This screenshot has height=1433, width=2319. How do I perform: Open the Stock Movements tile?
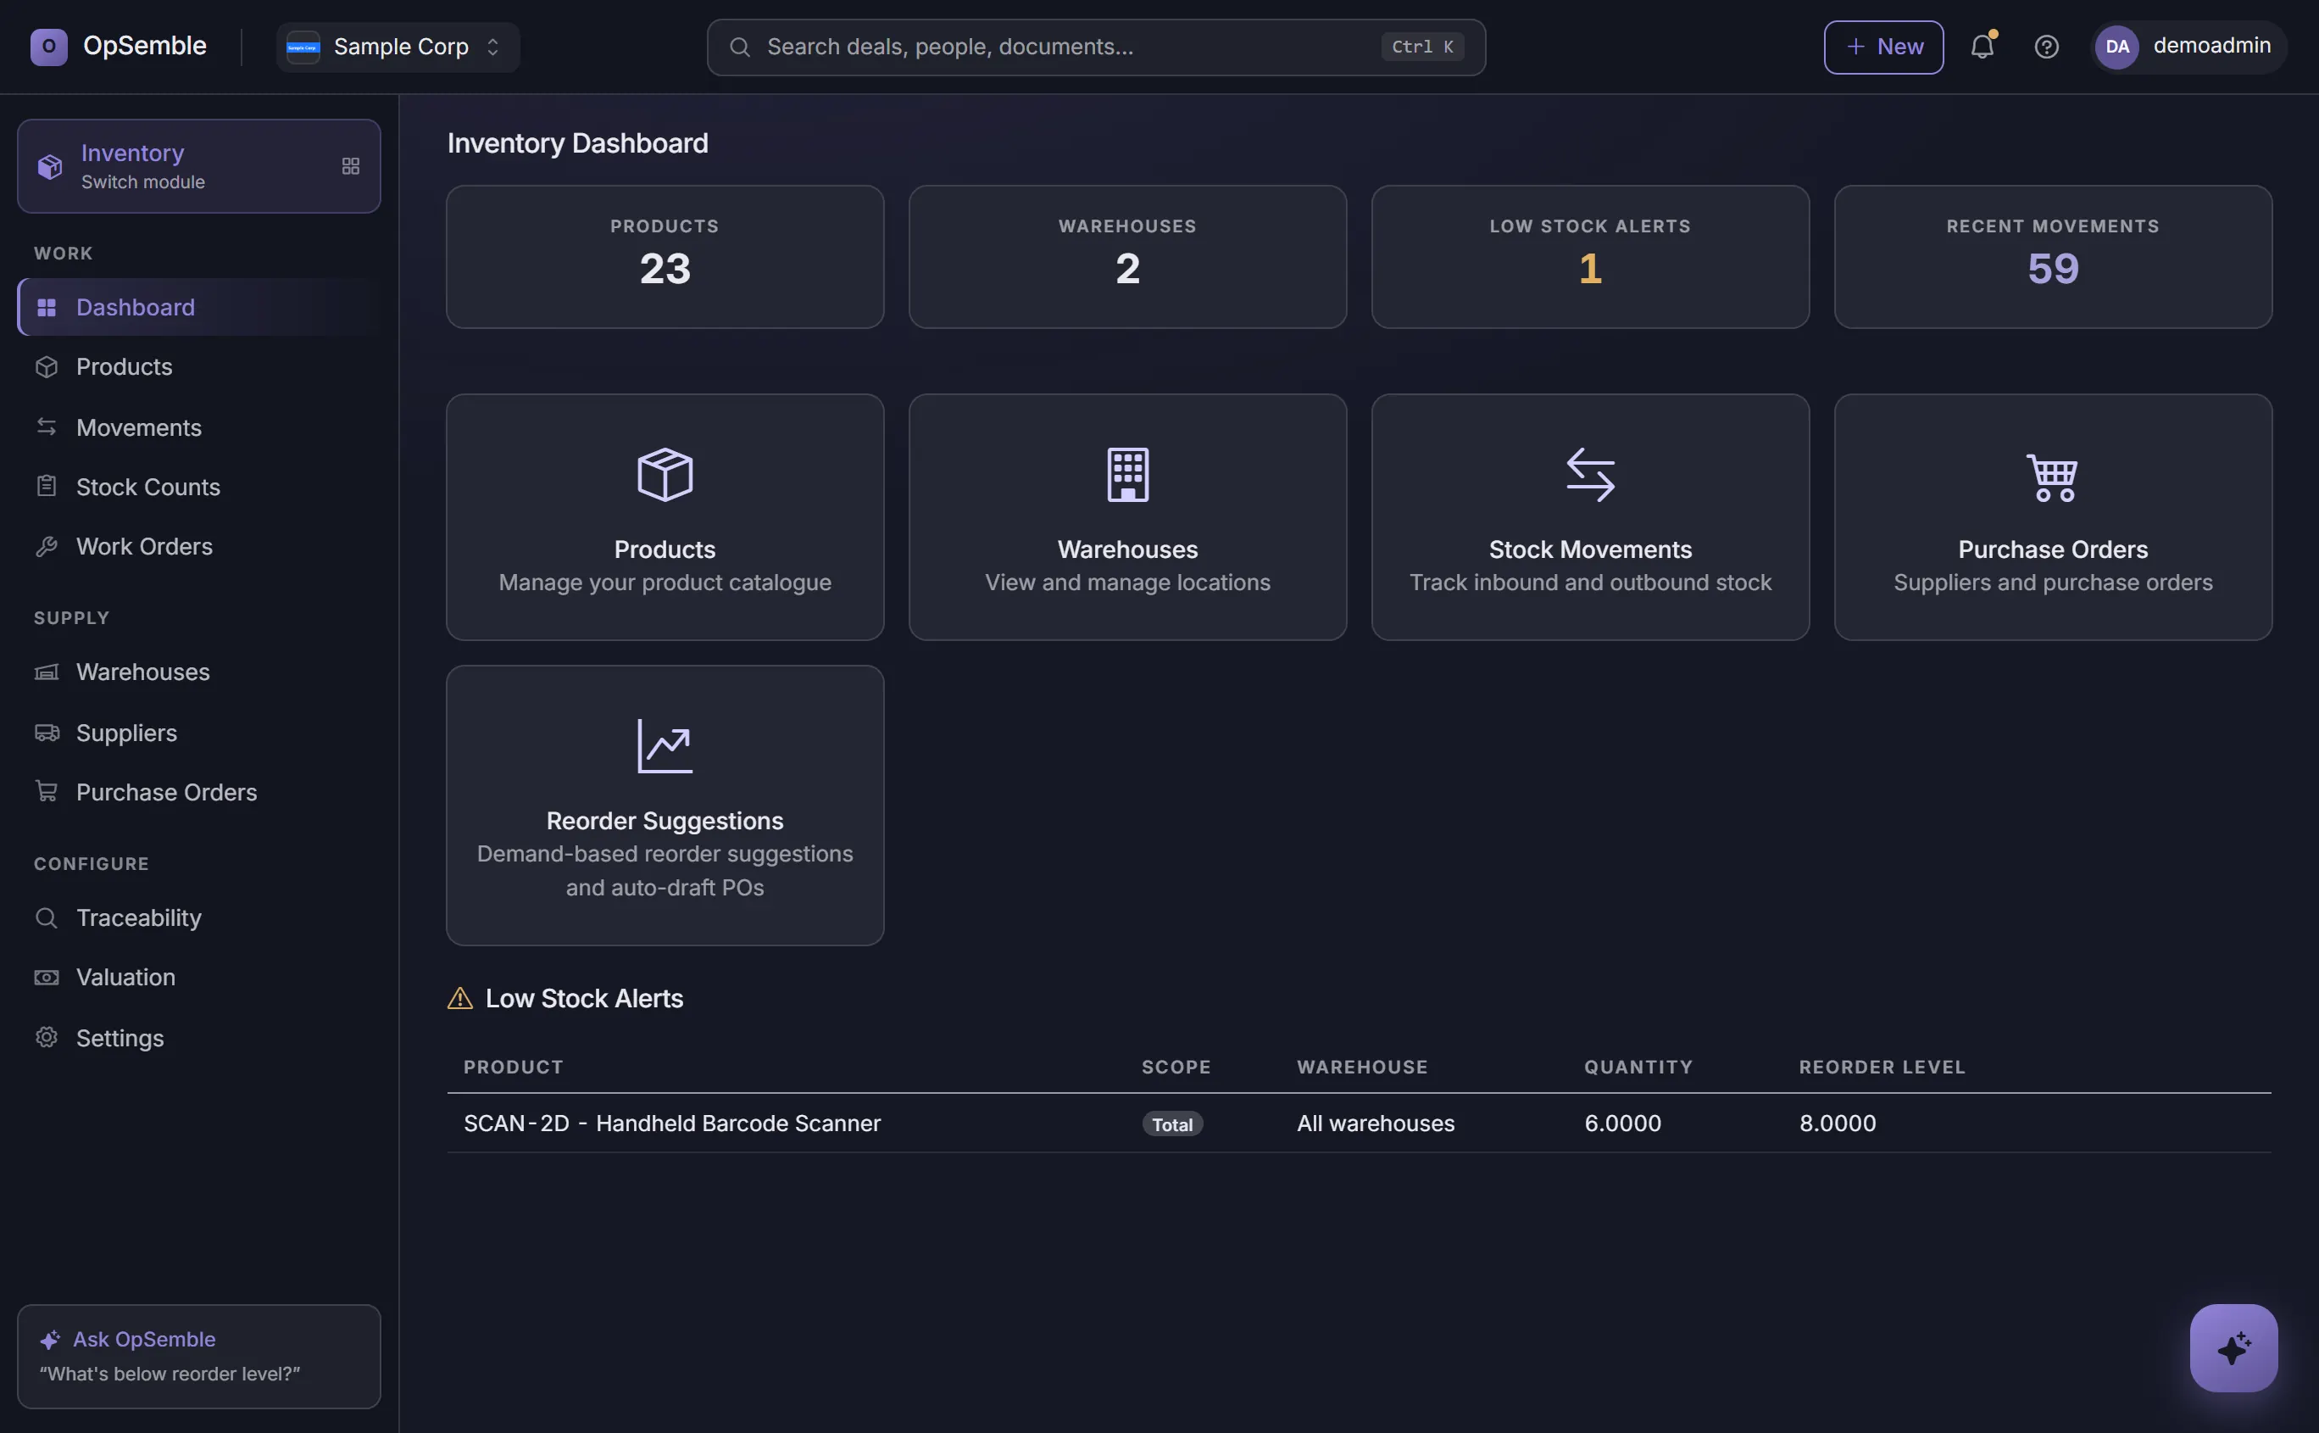click(1591, 517)
